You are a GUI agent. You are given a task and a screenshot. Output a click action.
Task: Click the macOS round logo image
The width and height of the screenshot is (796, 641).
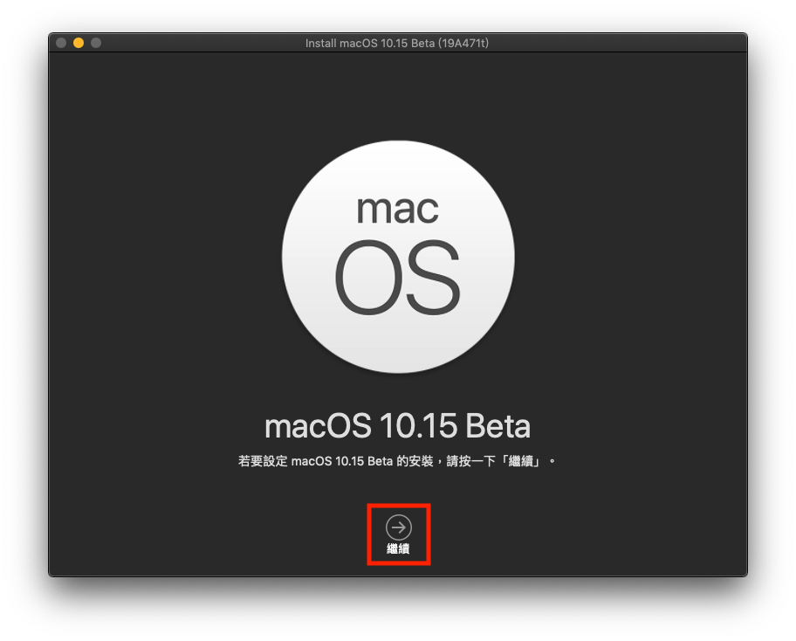[x=399, y=257]
